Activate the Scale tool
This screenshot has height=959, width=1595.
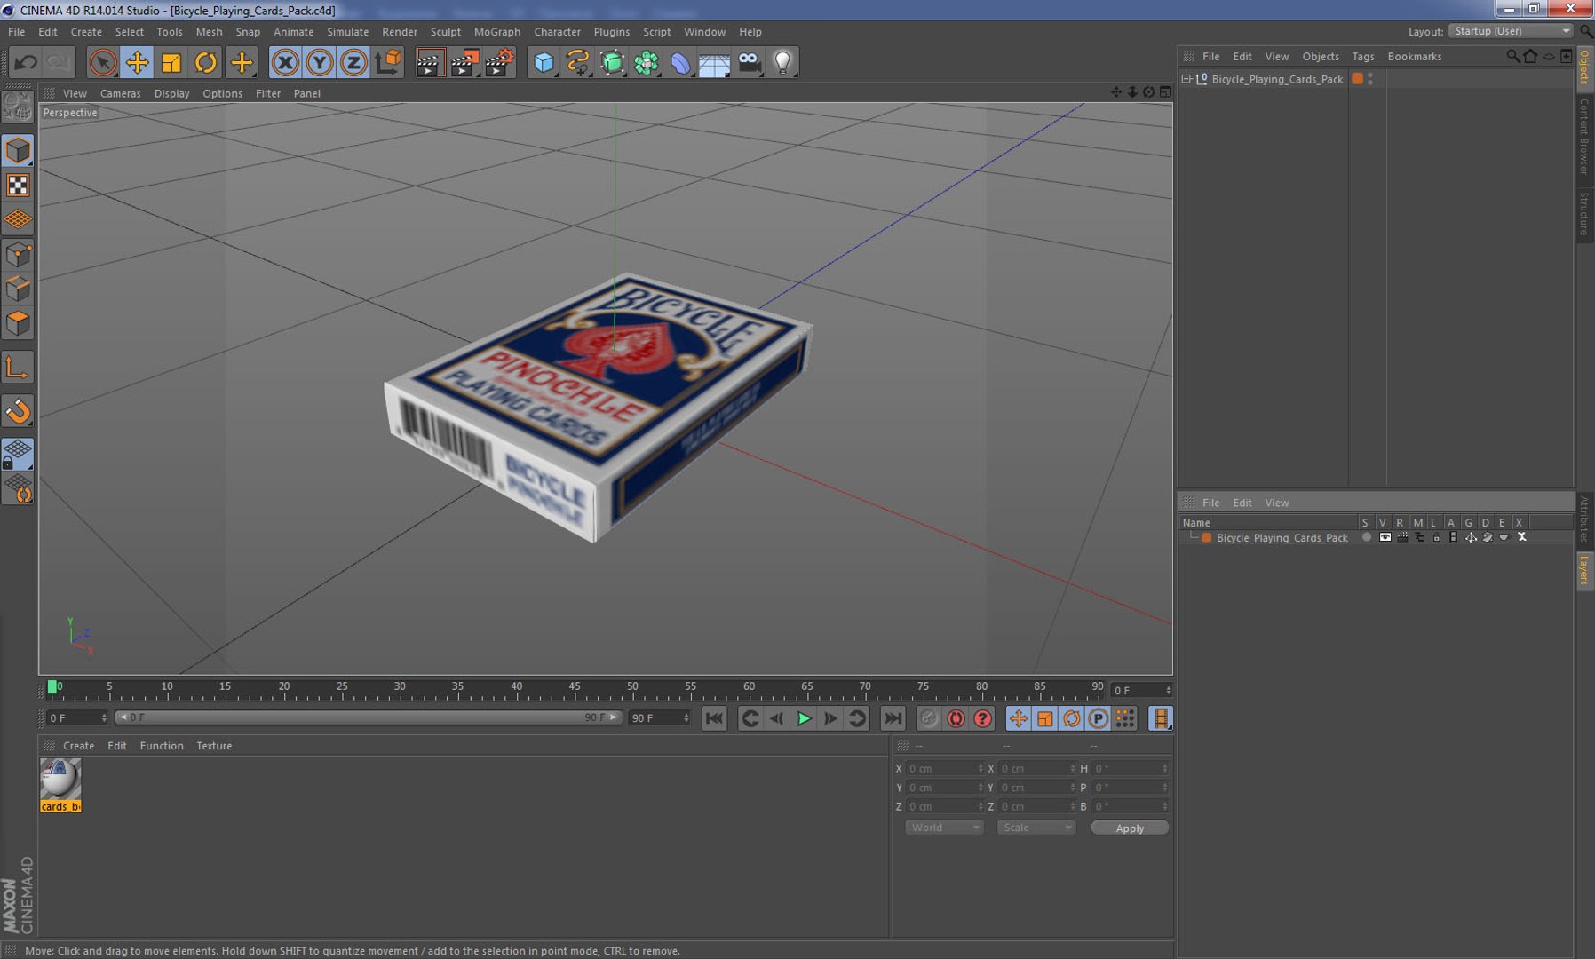click(x=171, y=62)
